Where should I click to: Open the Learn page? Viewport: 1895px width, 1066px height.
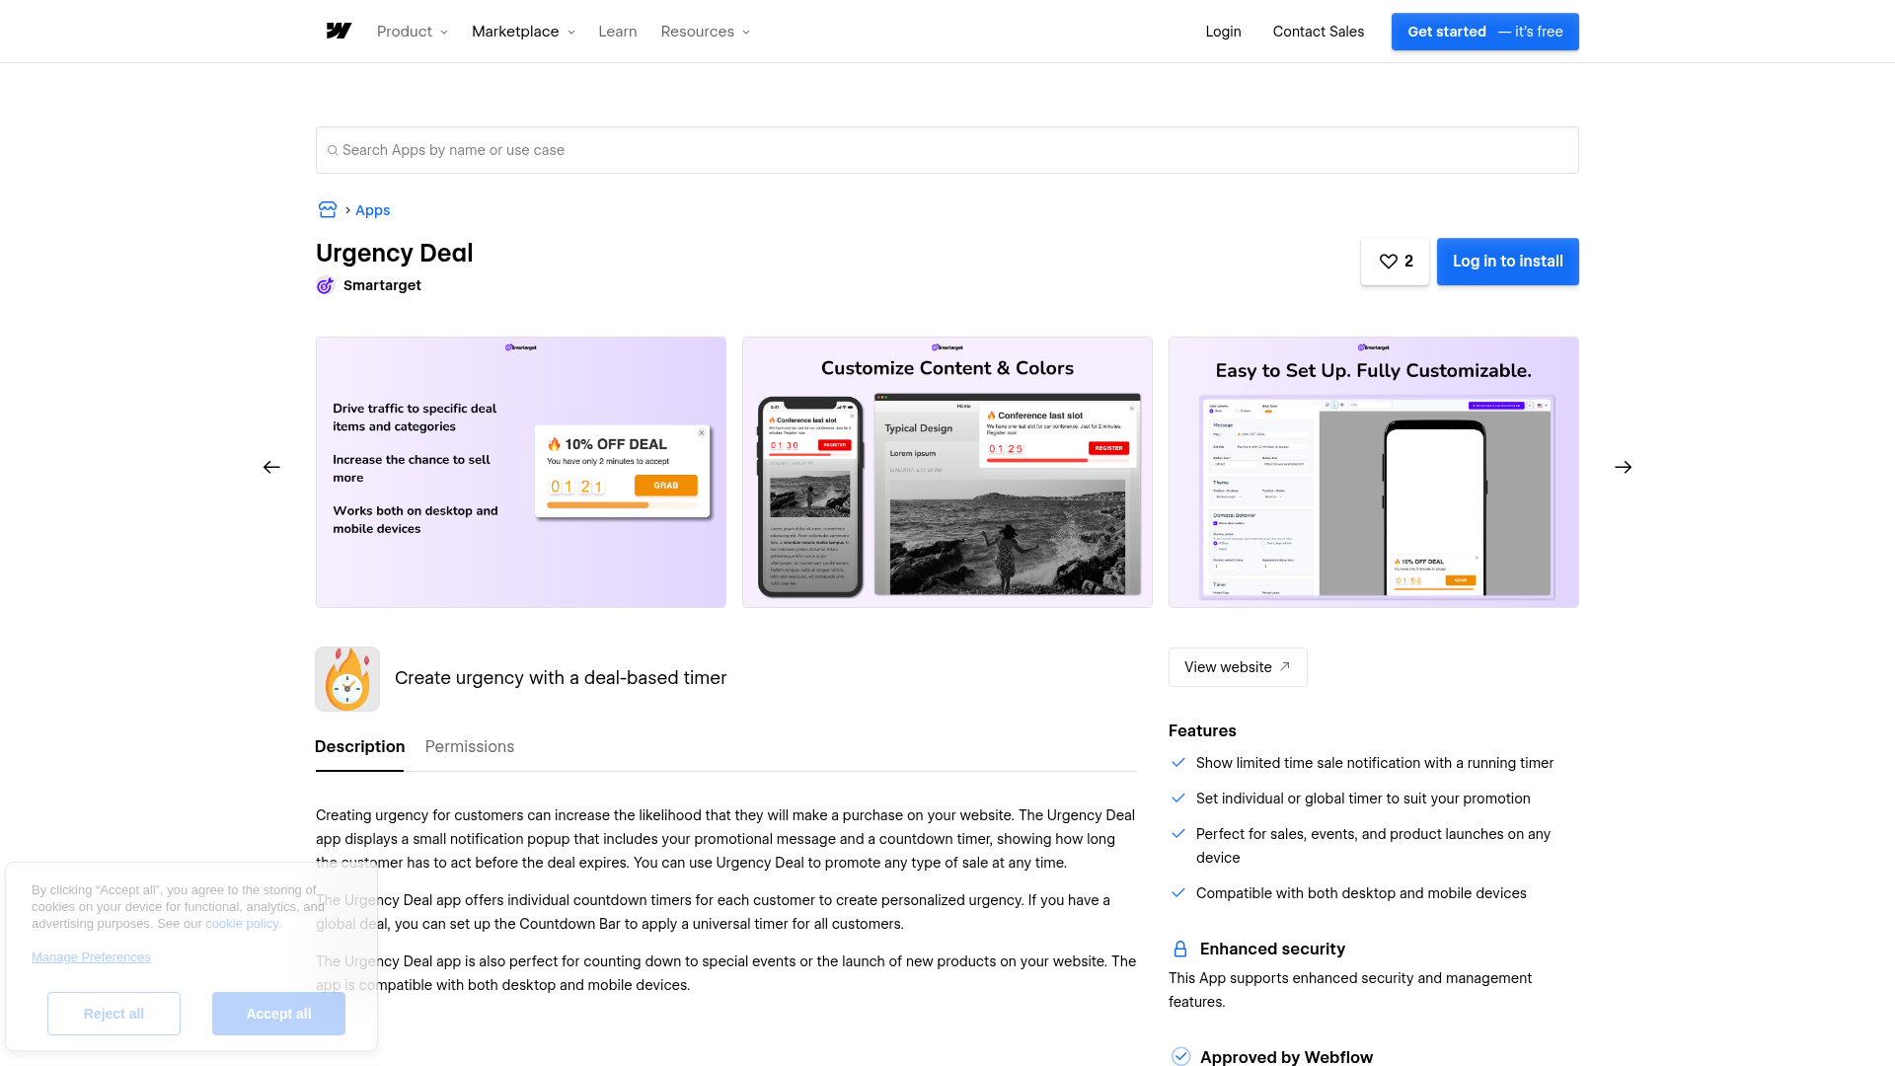tap(618, 32)
